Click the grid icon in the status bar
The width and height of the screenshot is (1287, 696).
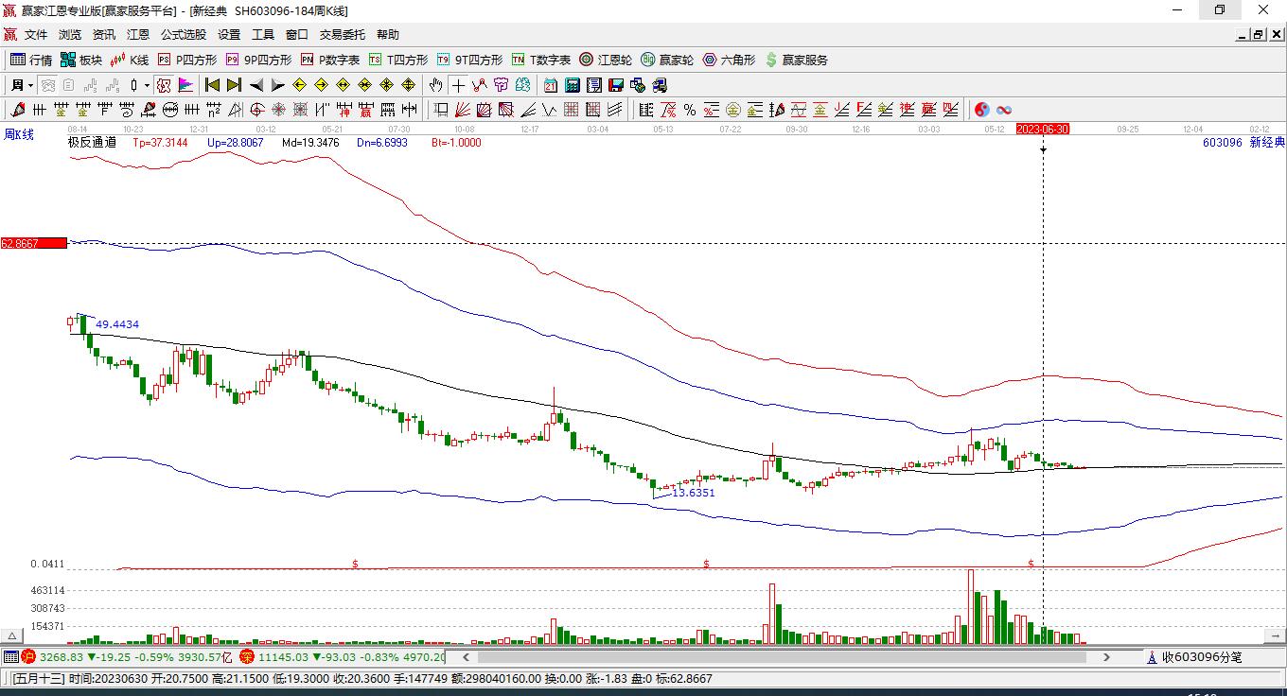(10, 656)
